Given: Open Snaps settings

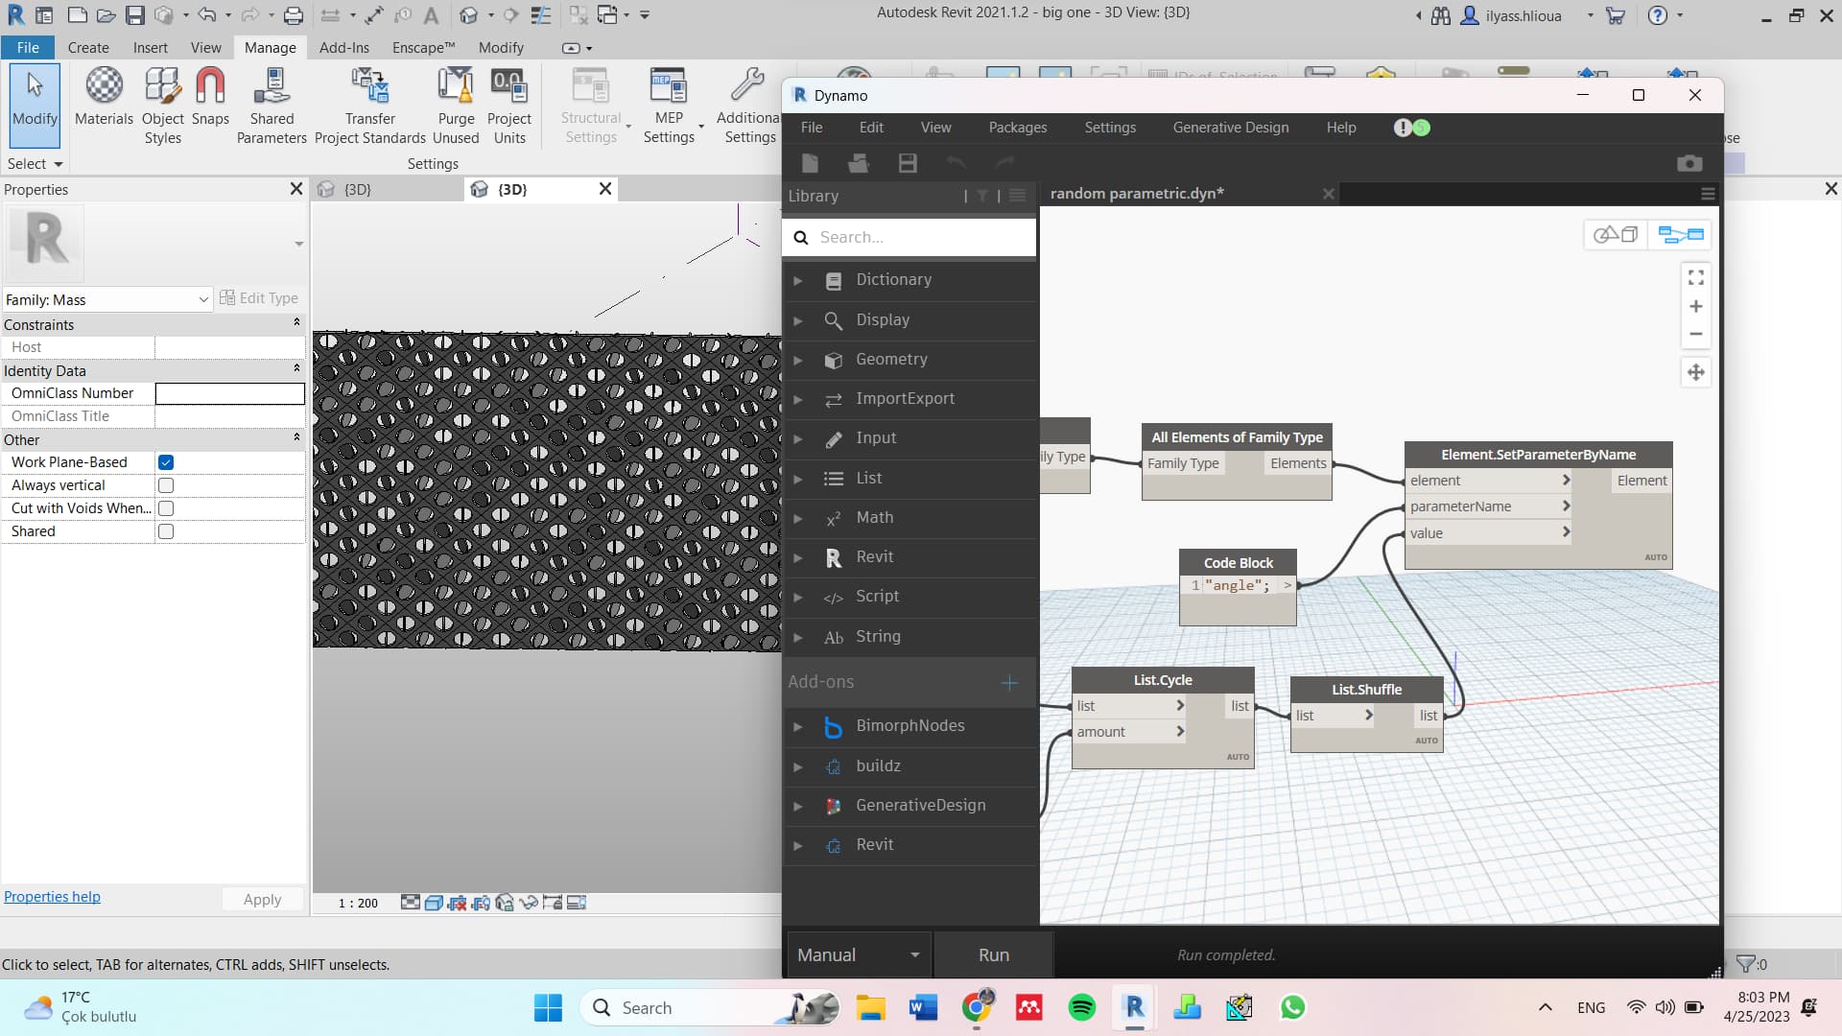Looking at the screenshot, I should [210, 97].
